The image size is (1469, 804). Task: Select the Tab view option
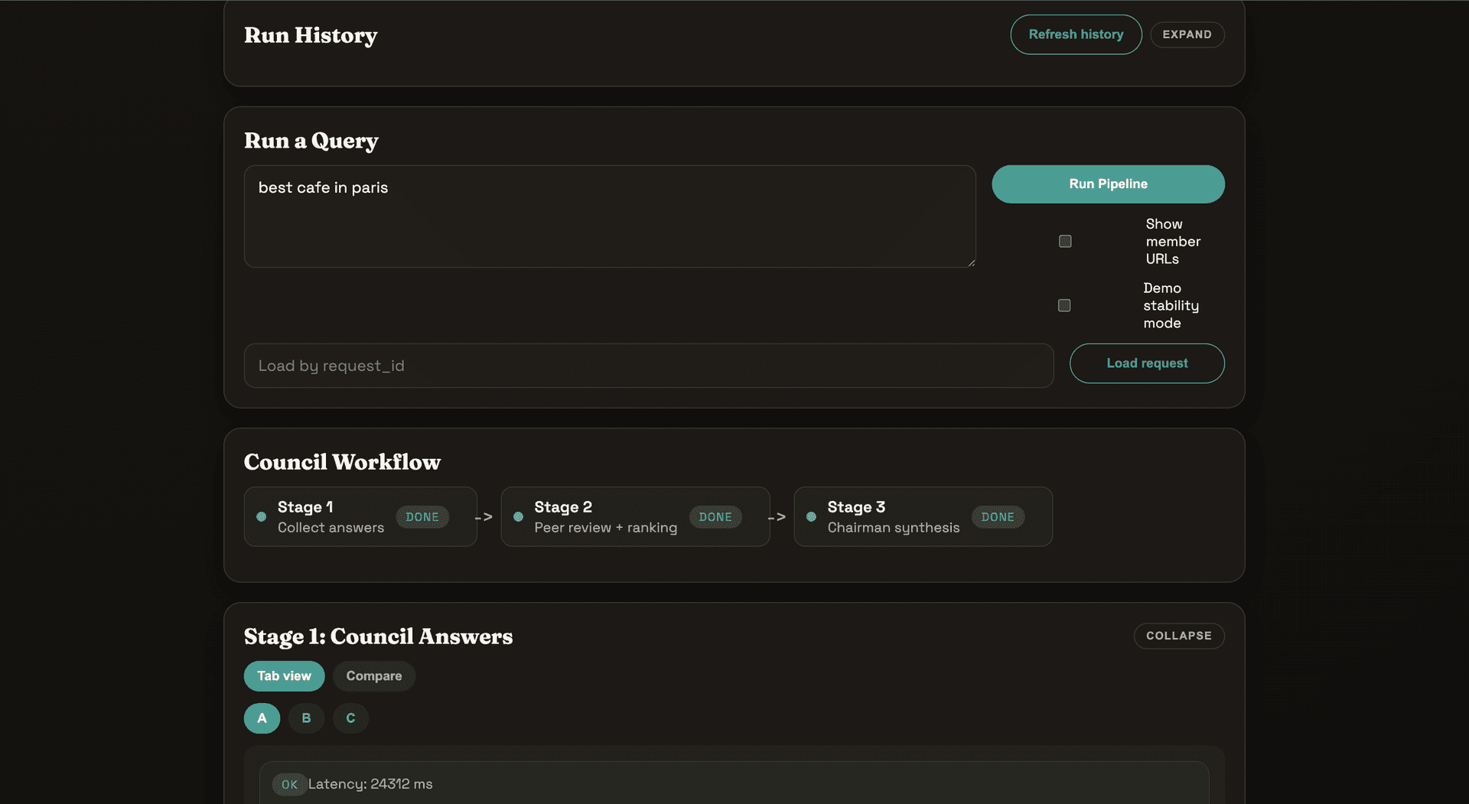point(284,675)
